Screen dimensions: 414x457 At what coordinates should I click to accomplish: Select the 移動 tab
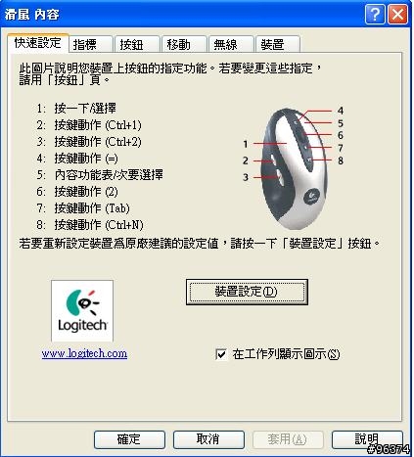tap(185, 44)
